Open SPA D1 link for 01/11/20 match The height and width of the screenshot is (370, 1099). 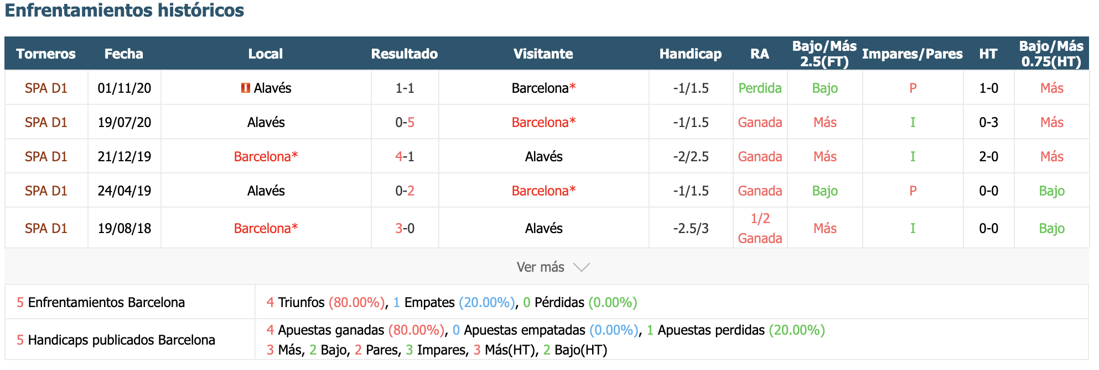click(x=46, y=88)
